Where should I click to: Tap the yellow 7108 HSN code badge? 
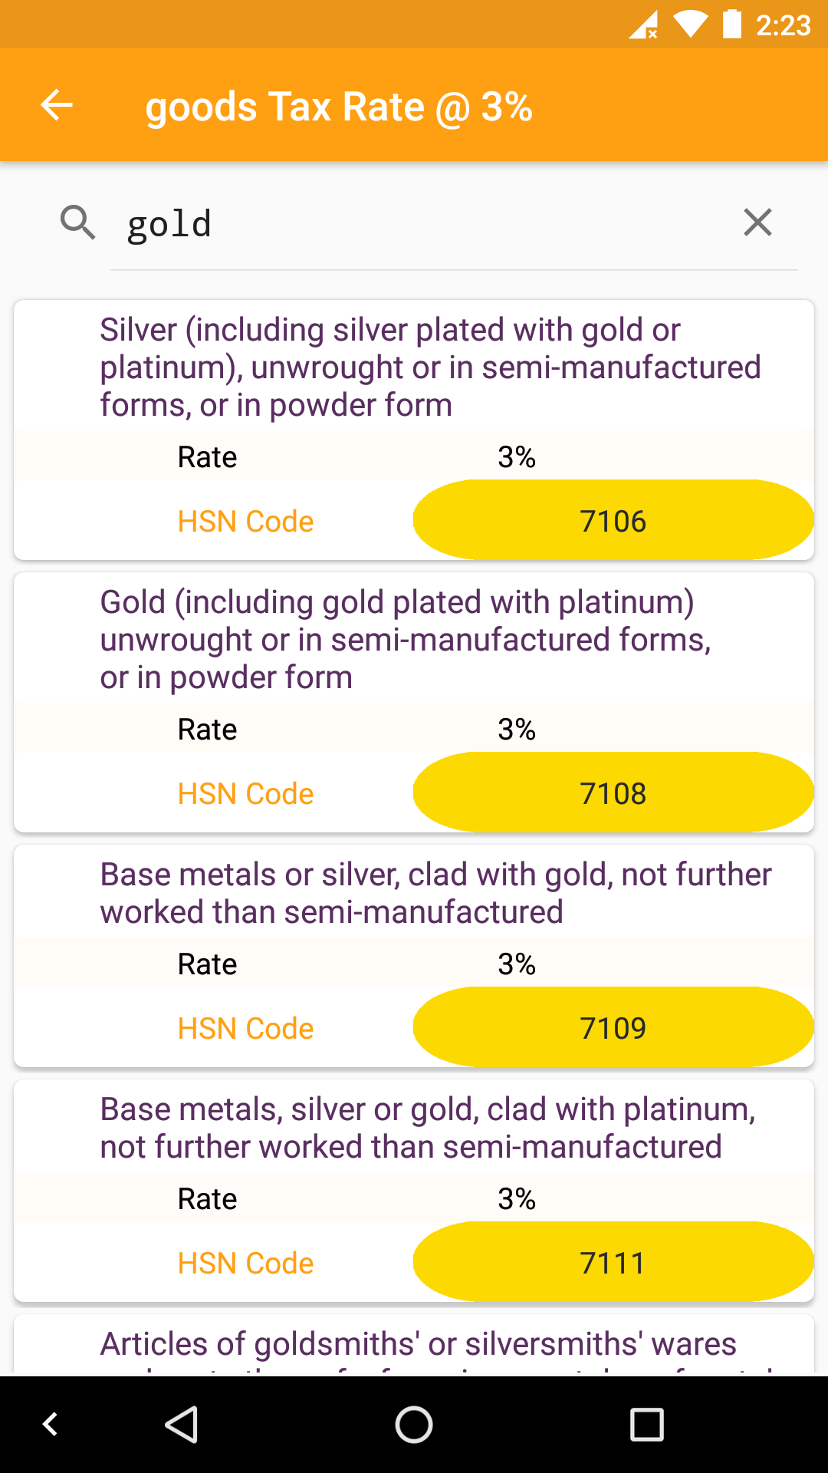[x=613, y=793]
